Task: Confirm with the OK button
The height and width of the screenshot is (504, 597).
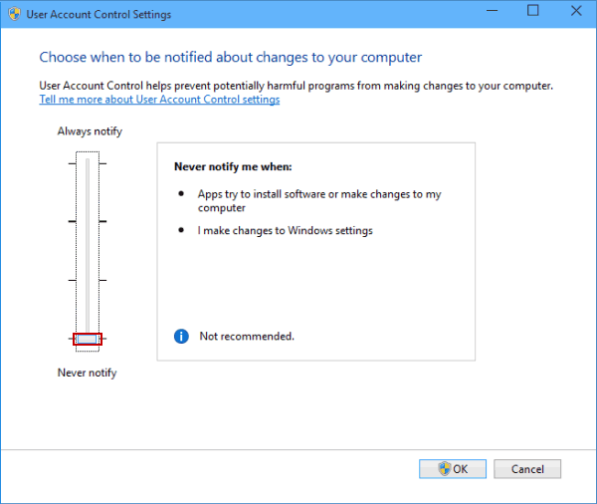Action: (x=453, y=469)
